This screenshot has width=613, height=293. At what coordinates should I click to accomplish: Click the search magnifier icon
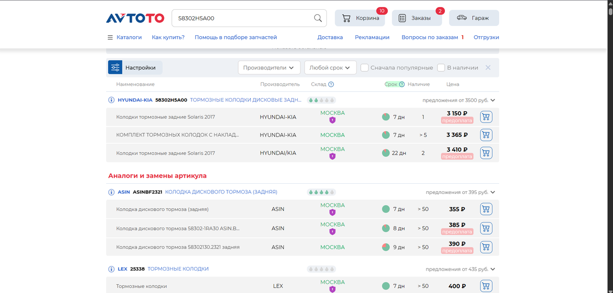tap(318, 18)
